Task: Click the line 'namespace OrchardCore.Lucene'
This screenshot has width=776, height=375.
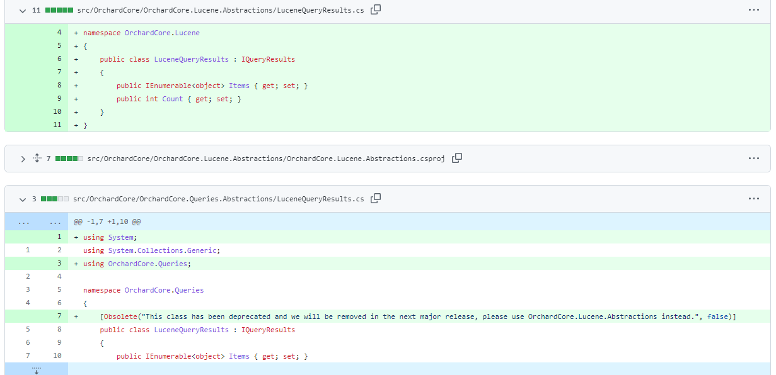Action: coord(419,32)
